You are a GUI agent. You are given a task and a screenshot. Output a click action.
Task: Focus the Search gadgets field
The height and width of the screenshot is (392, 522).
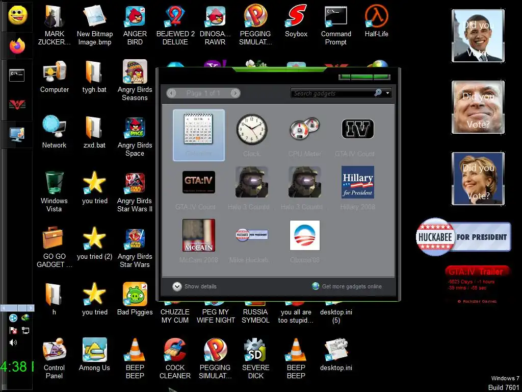[333, 93]
